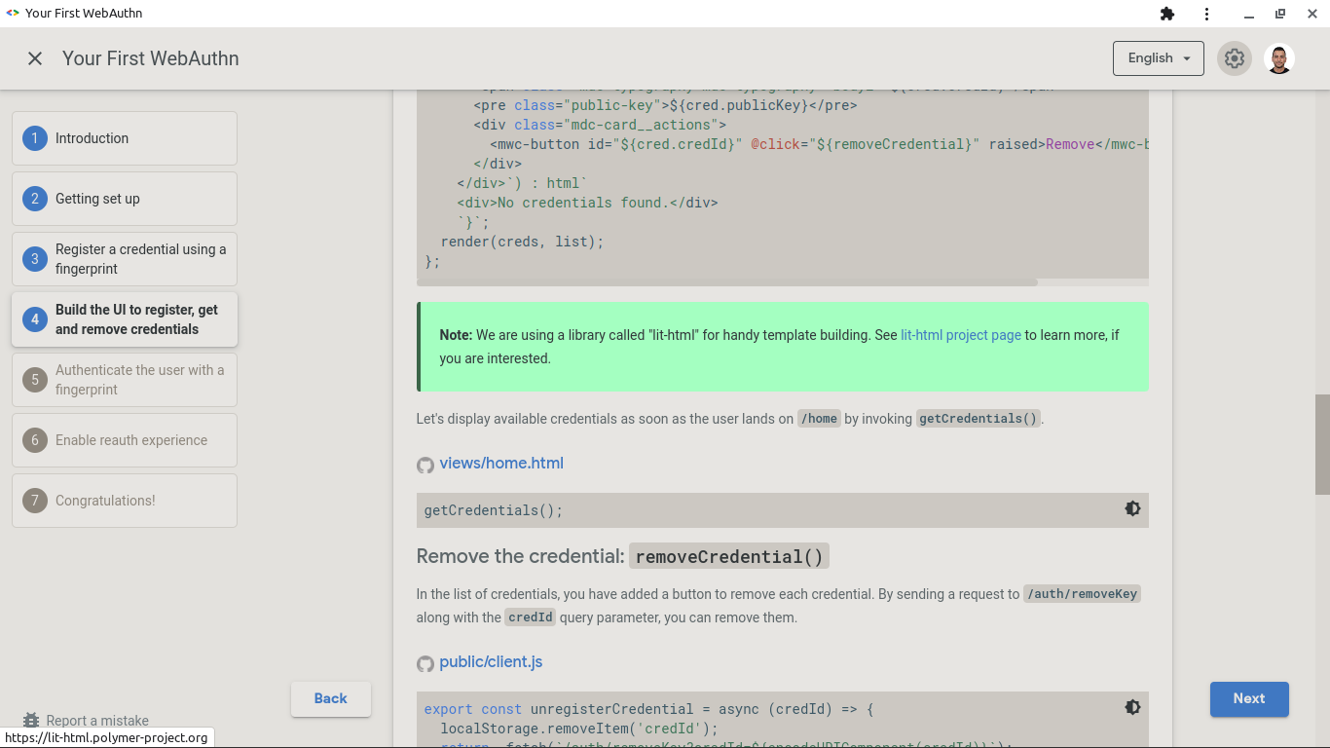The width and height of the screenshot is (1330, 748).
Task: Select step 3 Register a credential using a fingerprint
Action: click(x=124, y=259)
